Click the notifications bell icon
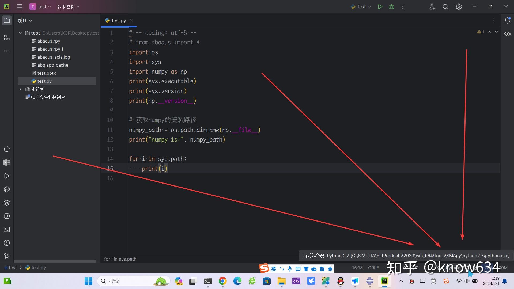This screenshot has height=289, width=514. tap(507, 21)
